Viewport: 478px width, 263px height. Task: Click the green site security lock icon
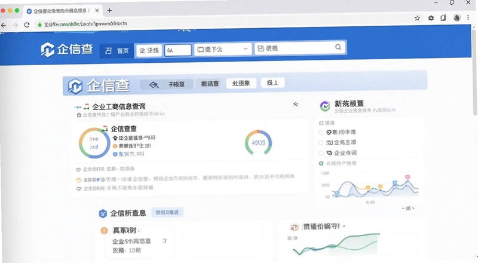coord(39,25)
